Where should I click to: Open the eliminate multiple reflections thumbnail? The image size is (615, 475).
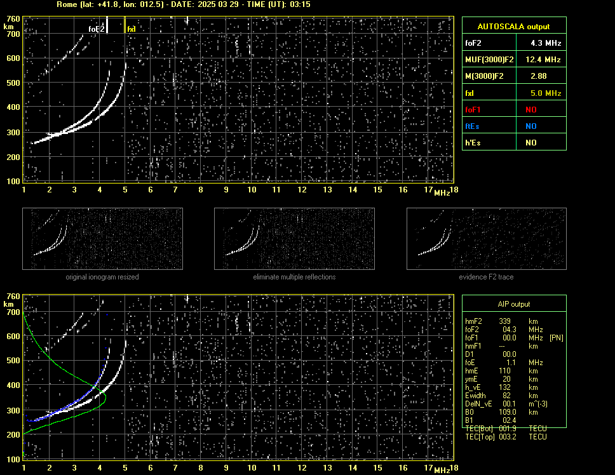tap(294, 239)
